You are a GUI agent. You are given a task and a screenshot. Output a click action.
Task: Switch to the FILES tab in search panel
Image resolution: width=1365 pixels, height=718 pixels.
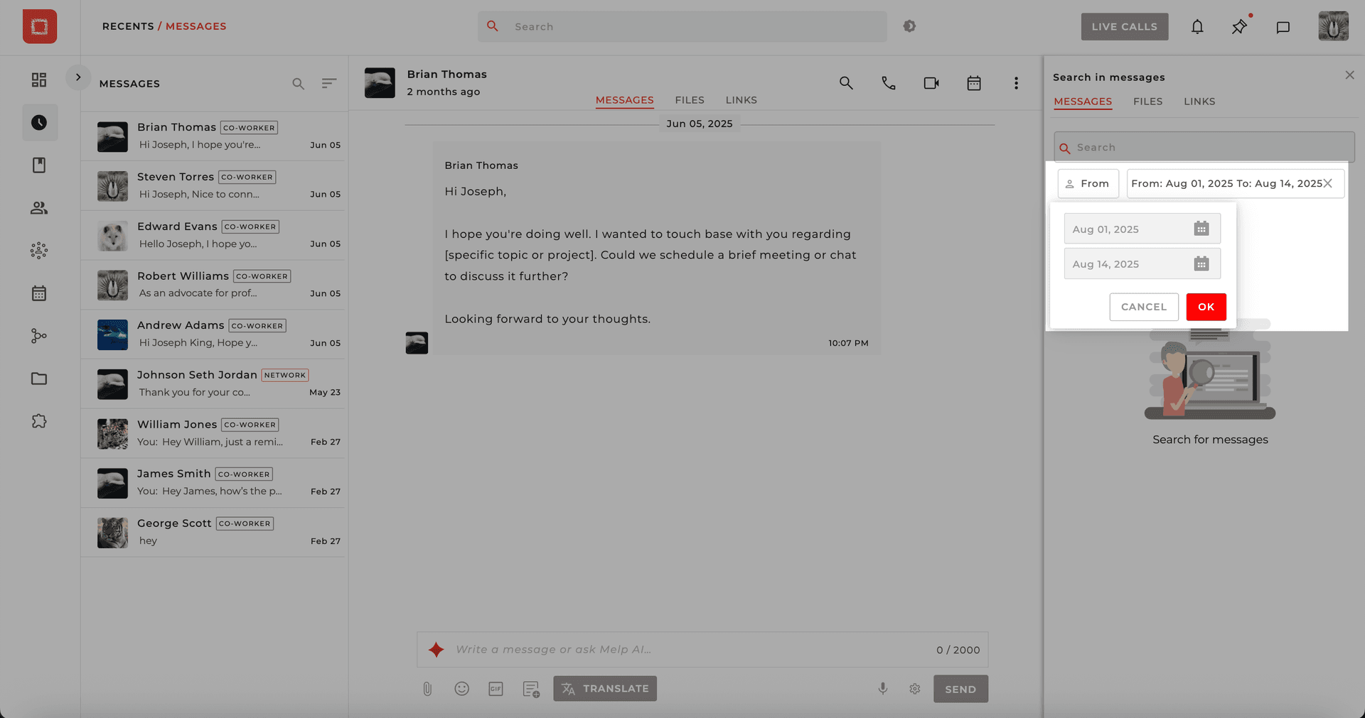1147,101
